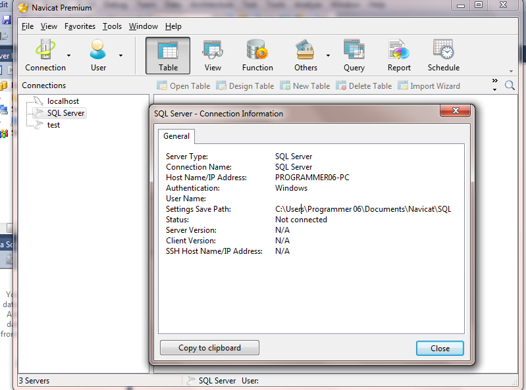The image size is (526, 390).
Task: Click the Connections panel header
Action: [x=44, y=85]
